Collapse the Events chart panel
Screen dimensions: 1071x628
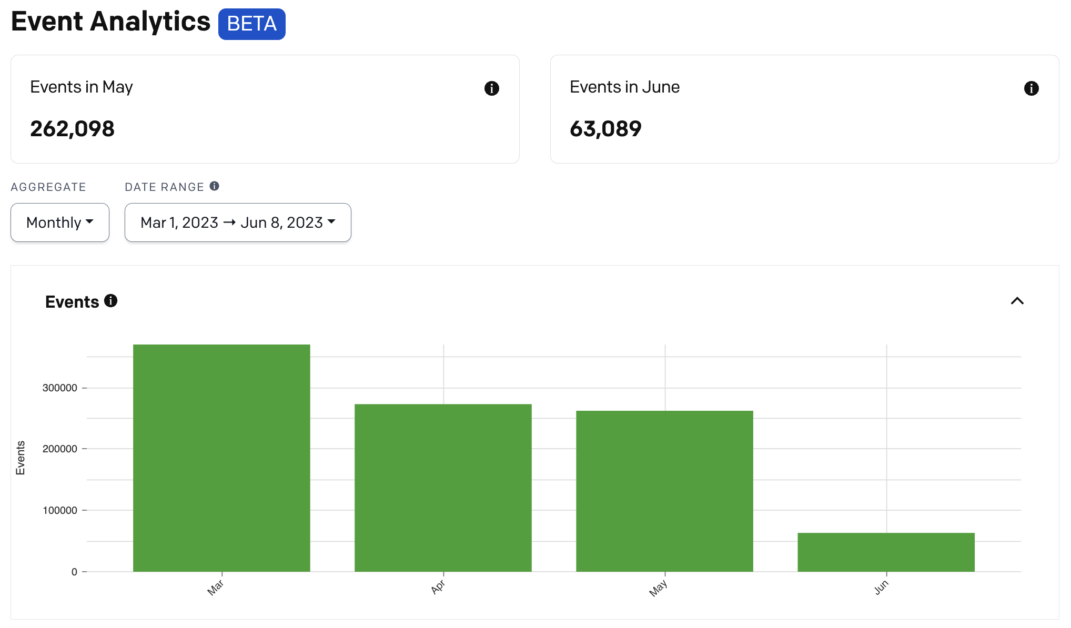click(x=1017, y=301)
